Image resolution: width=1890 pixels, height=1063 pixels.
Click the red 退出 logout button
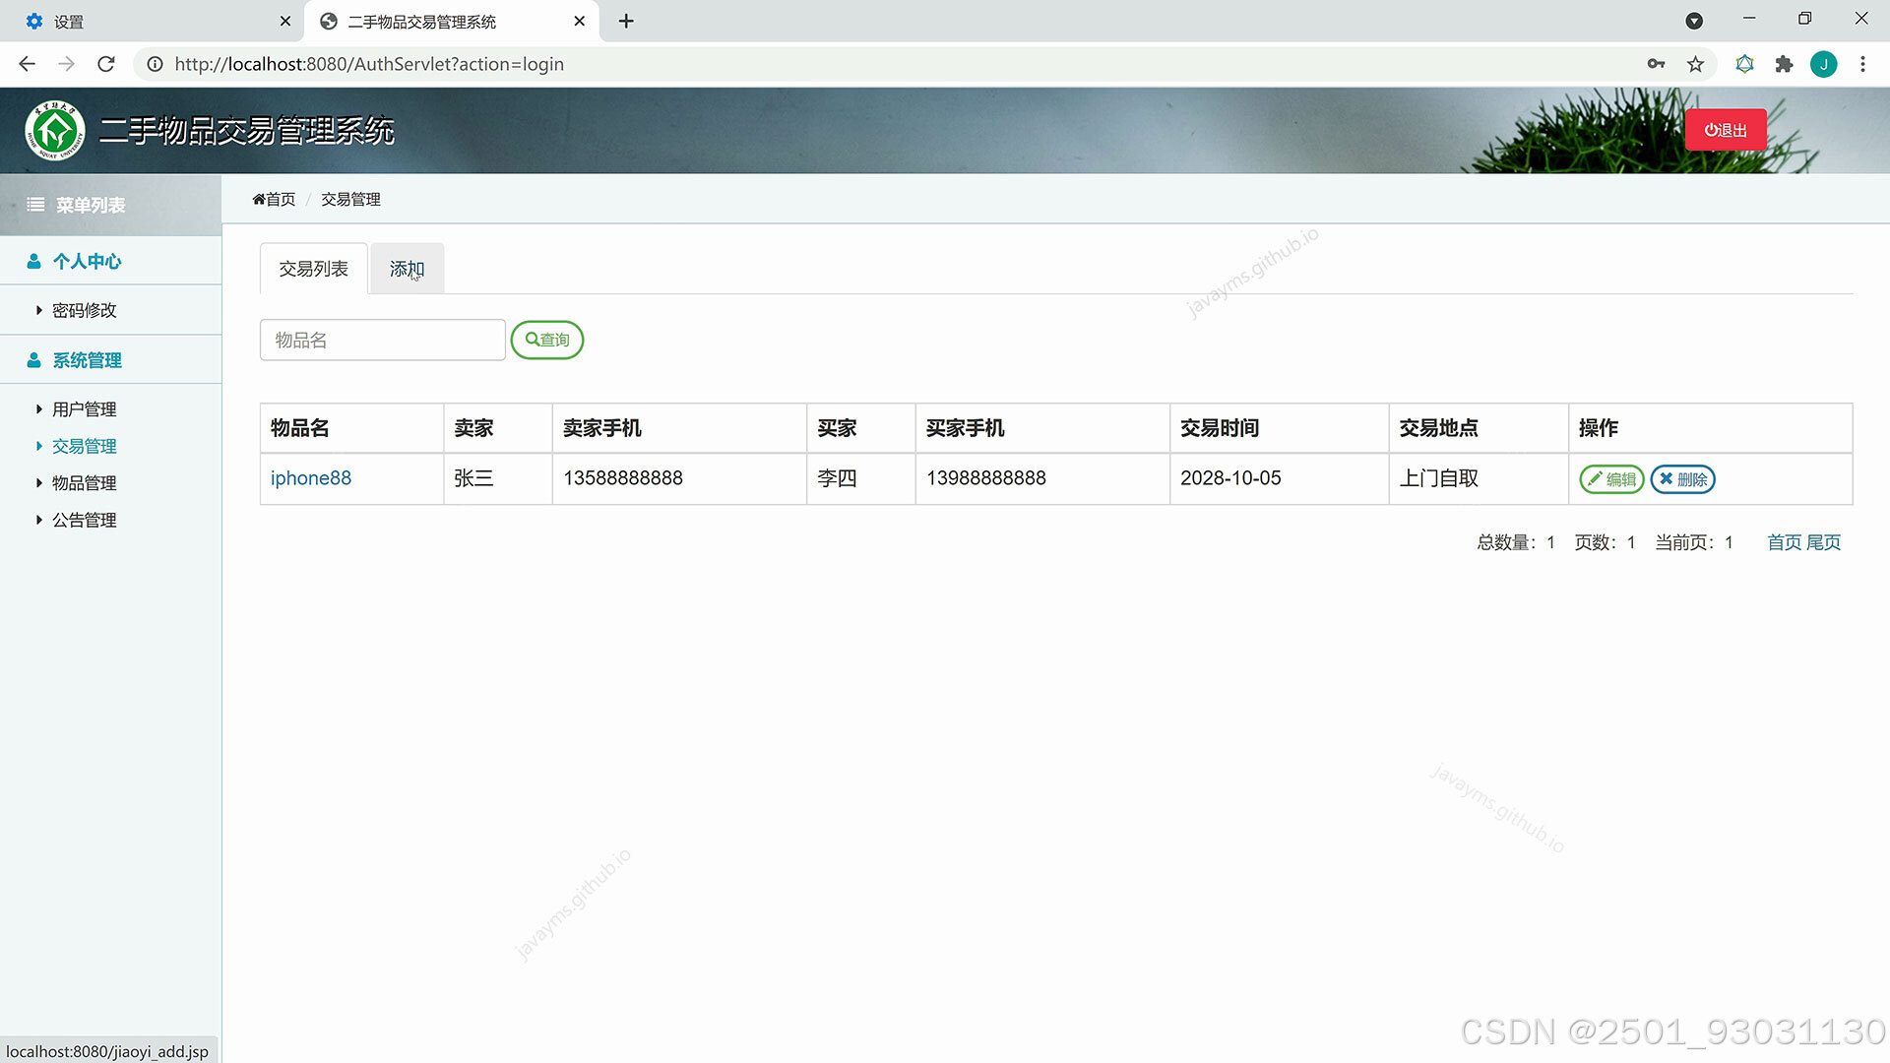(x=1726, y=130)
